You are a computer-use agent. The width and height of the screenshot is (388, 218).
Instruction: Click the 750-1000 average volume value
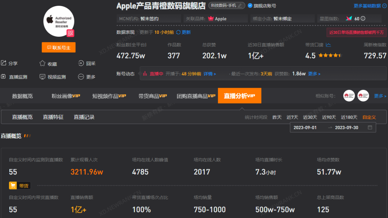pyautogui.click(x=209, y=210)
